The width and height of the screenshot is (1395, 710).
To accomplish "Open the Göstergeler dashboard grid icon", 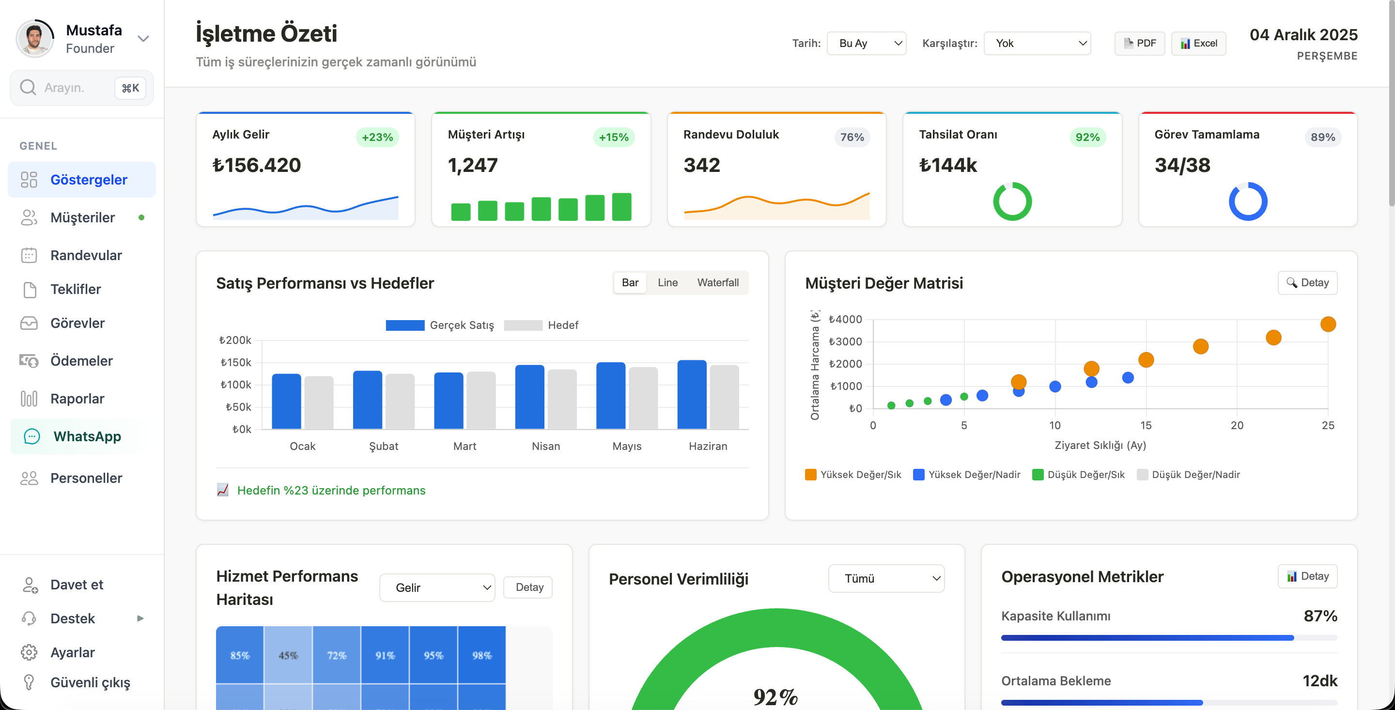I will coord(29,180).
